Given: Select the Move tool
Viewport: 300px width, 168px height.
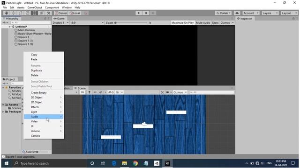Looking at the screenshot, I should pos(14,13).
